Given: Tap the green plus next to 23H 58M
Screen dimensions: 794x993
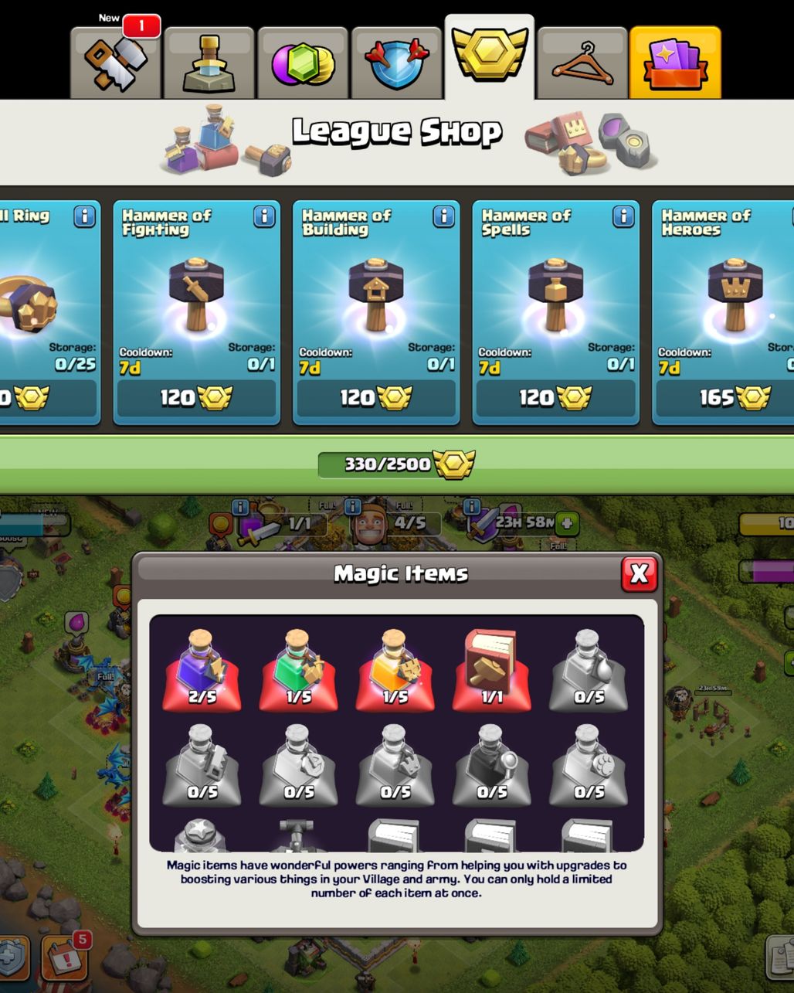Looking at the screenshot, I should point(568,523).
